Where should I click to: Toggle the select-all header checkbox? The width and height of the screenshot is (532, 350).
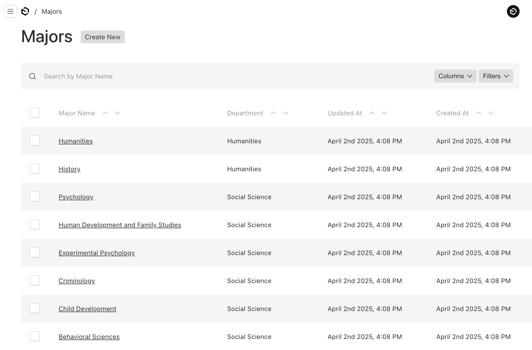[34, 113]
